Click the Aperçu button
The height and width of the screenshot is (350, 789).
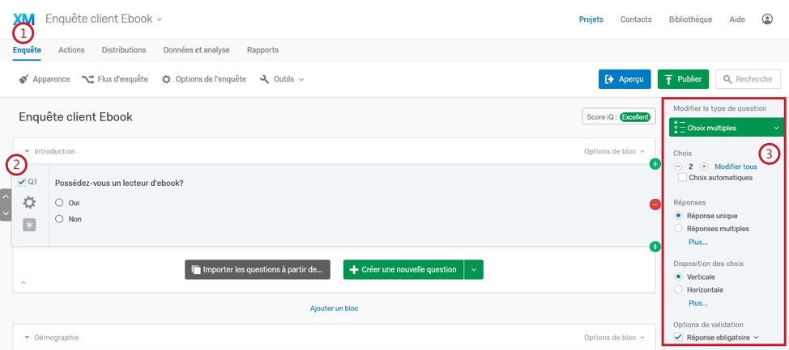625,79
